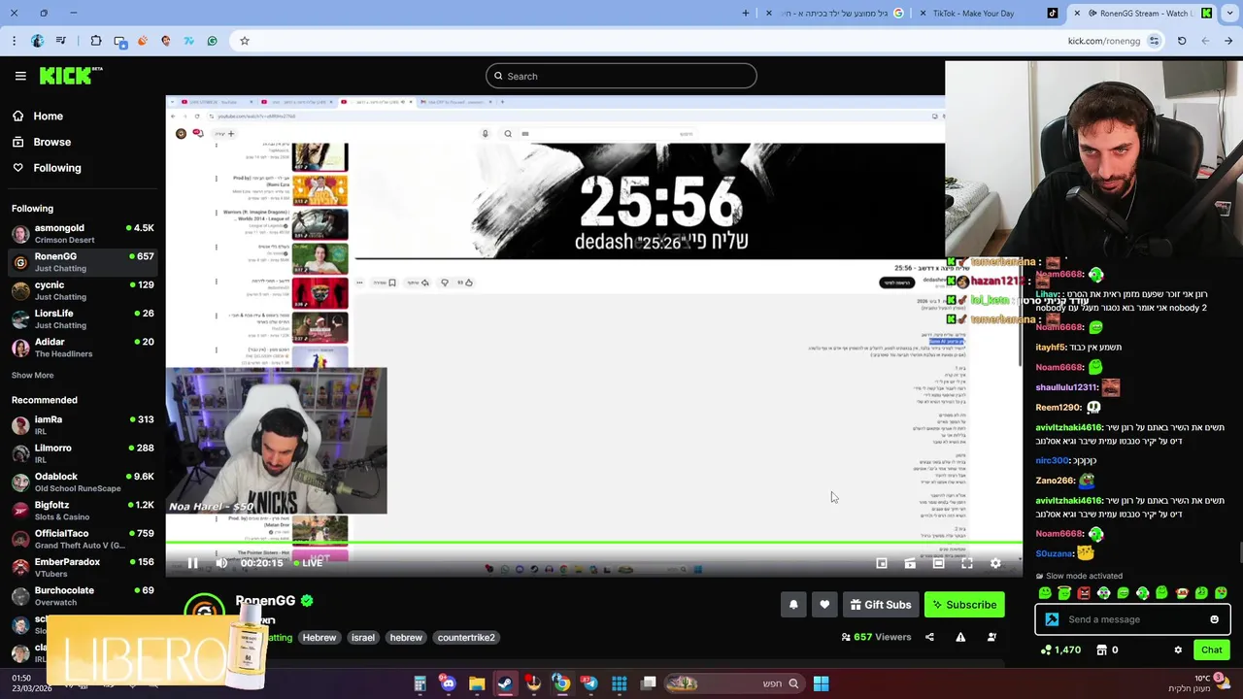
Task: Select the lowercase hebrew tag
Action: point(406,638)
